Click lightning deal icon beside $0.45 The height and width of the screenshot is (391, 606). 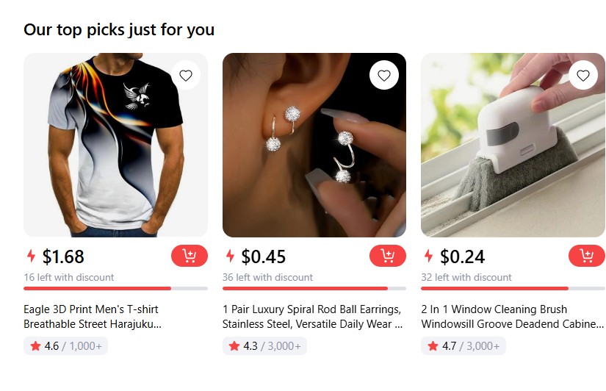point(230,257)
